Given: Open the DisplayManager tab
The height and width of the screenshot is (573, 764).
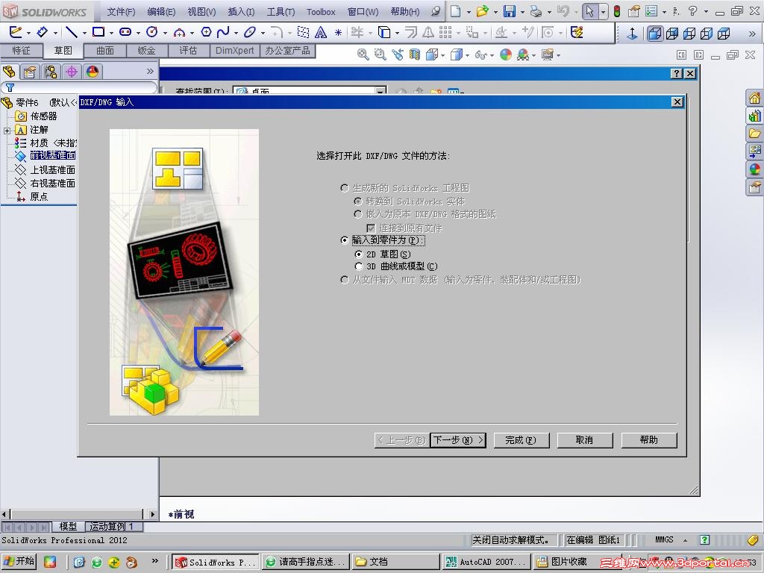Looking at the screenshot, I should click(93, 72).
